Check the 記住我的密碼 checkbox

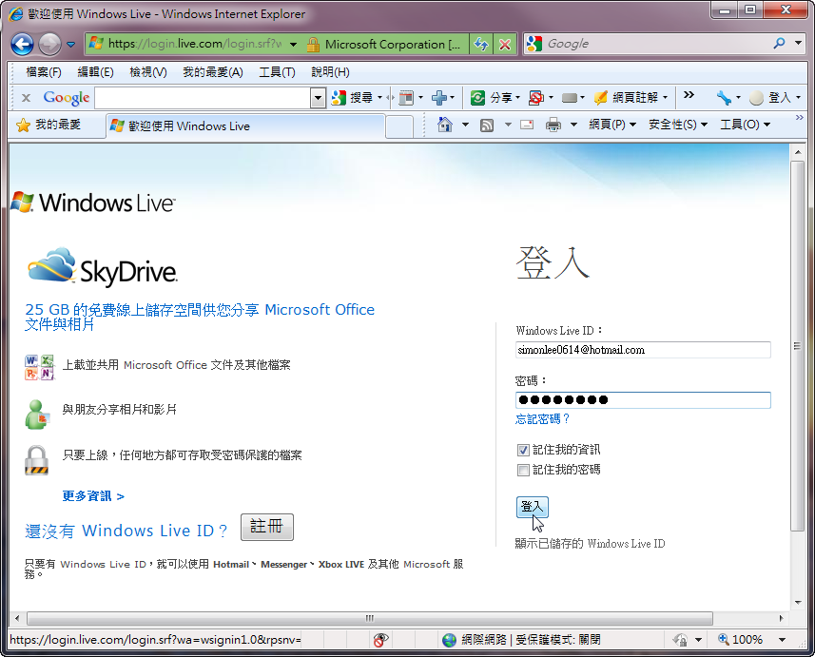pyautogui.click(x=523, y=471)
